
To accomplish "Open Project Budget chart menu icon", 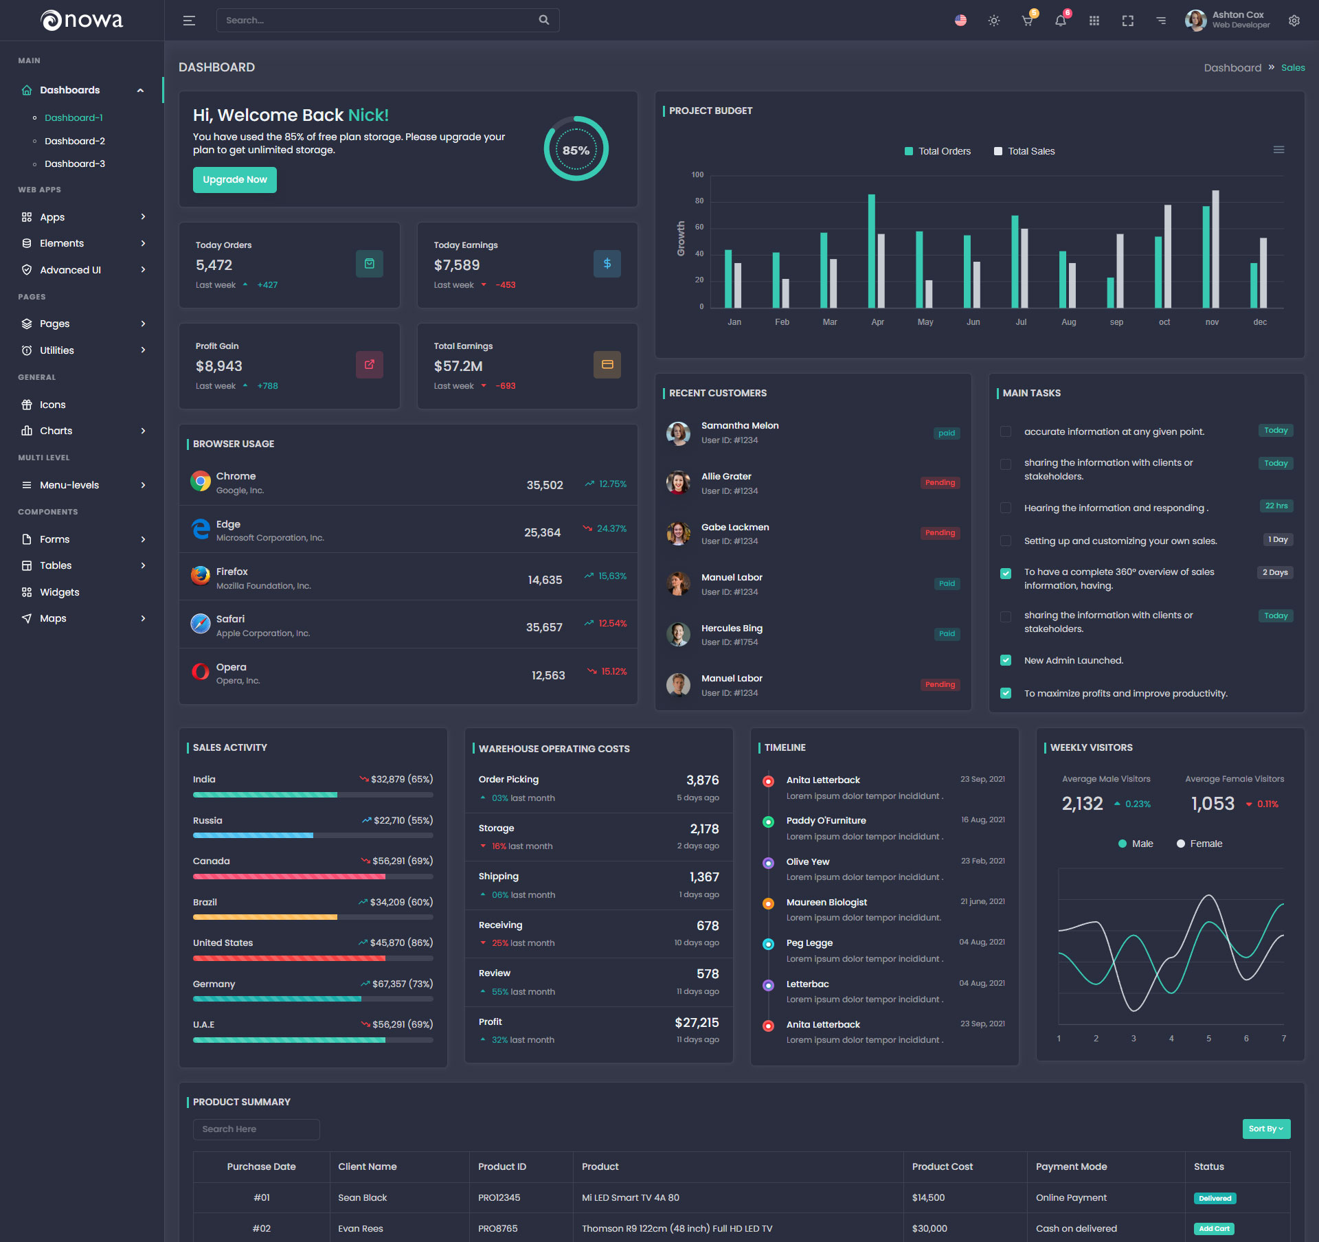I will (x=1278, y=150).
